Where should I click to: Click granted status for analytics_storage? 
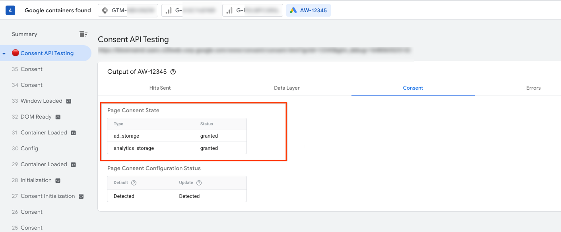pyautogui.click(x=209, y=148)
